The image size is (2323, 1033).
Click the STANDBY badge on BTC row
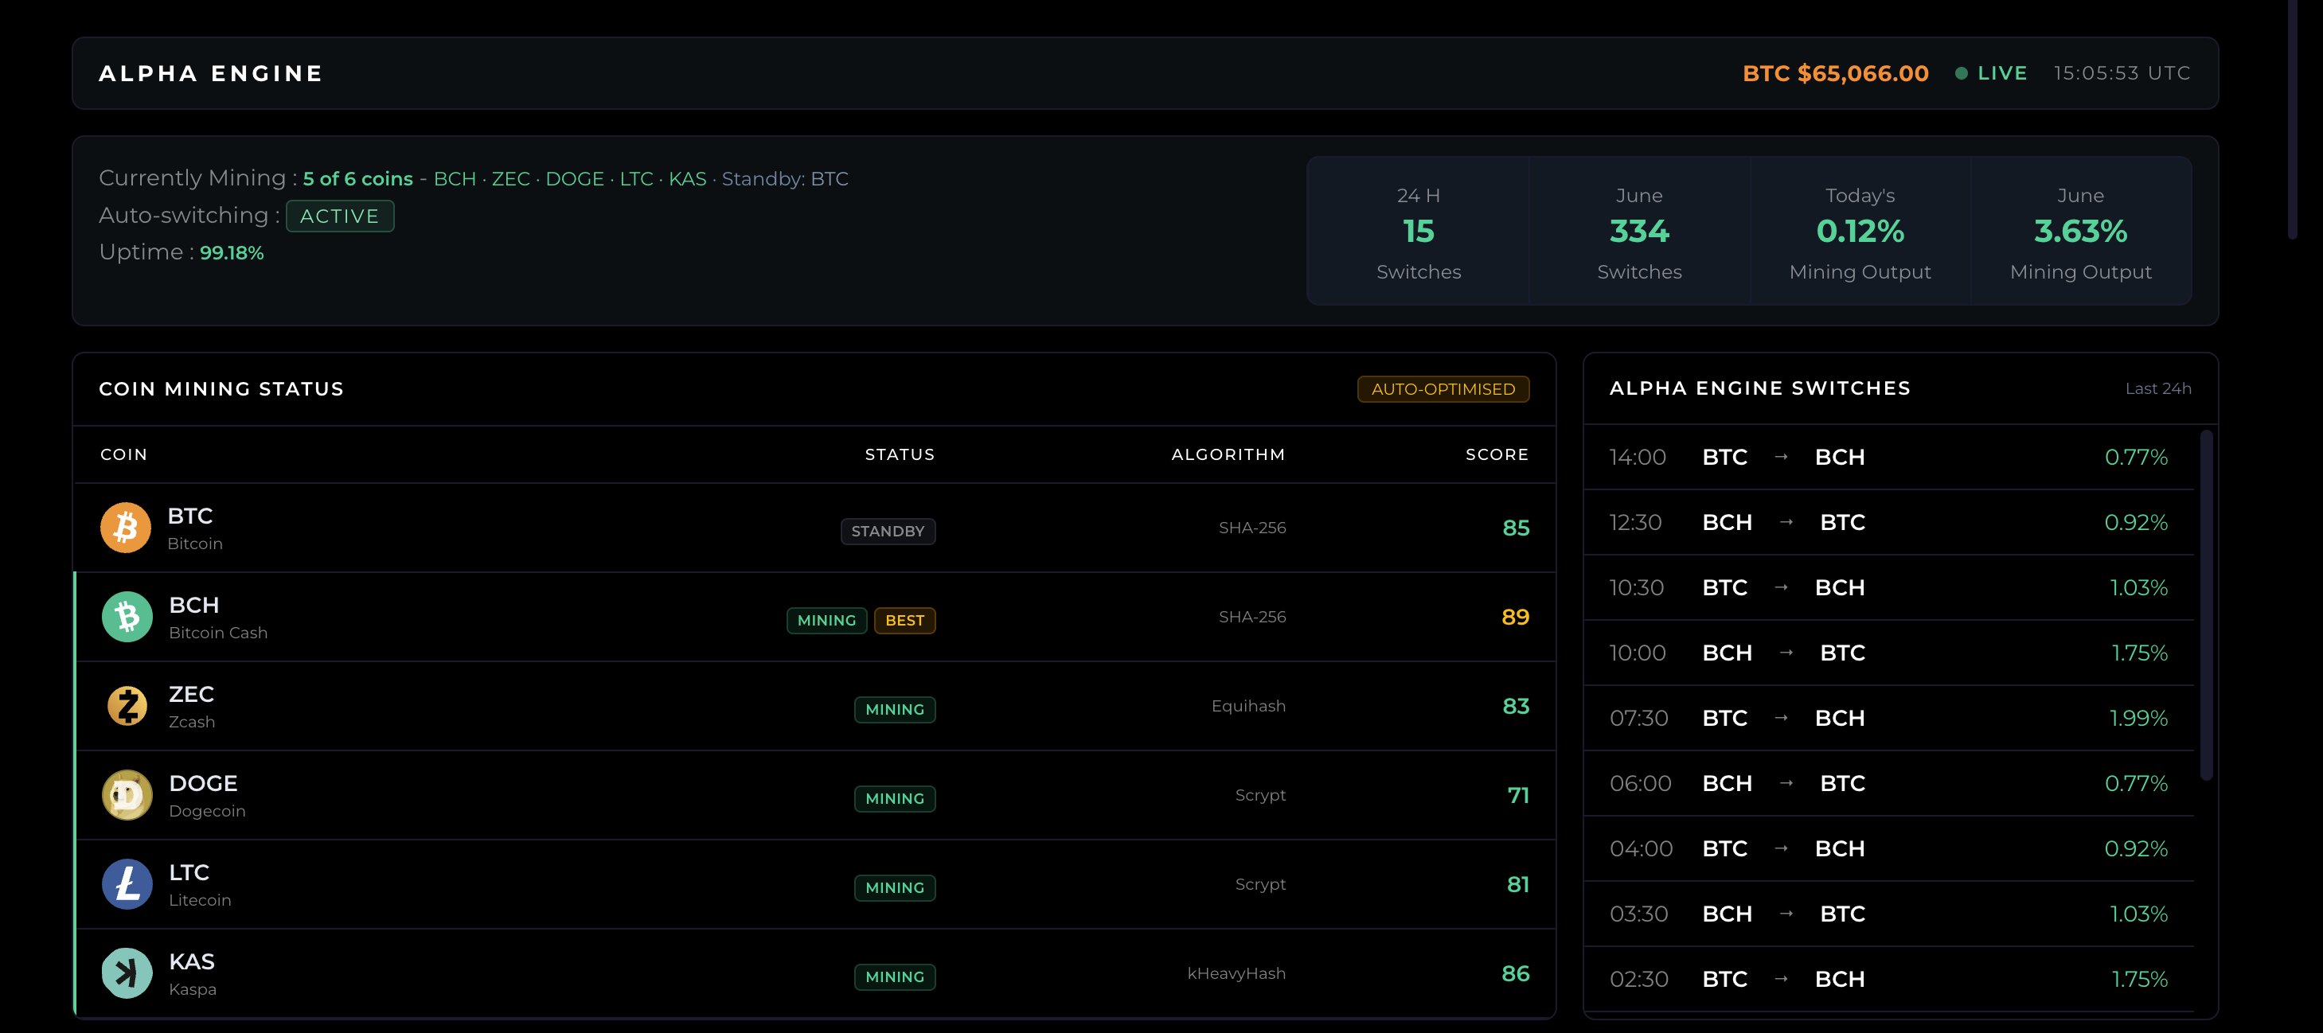[888, 531]
